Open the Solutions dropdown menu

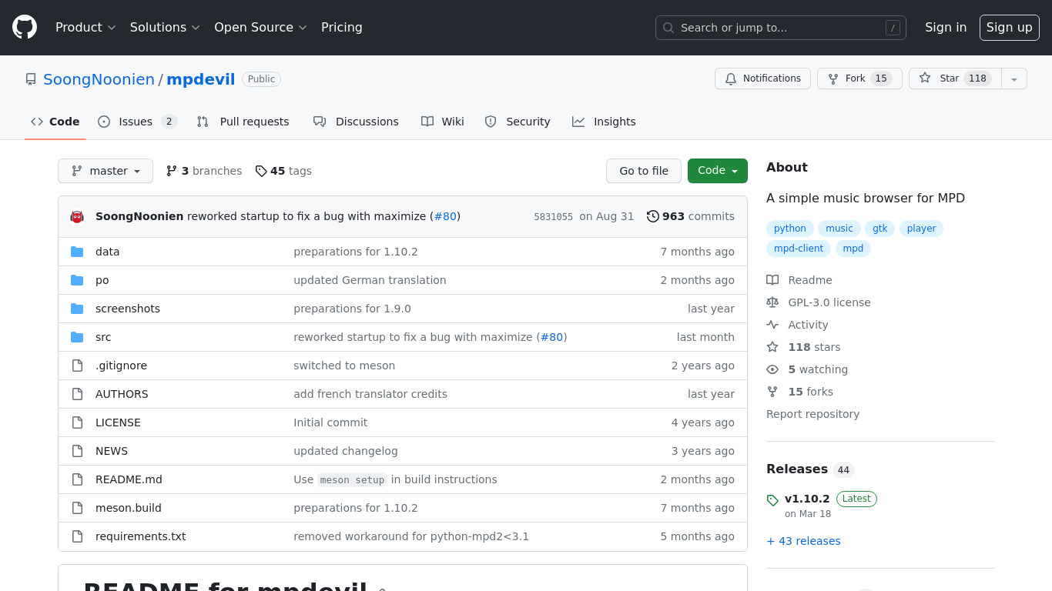click(x=165, y=27)
